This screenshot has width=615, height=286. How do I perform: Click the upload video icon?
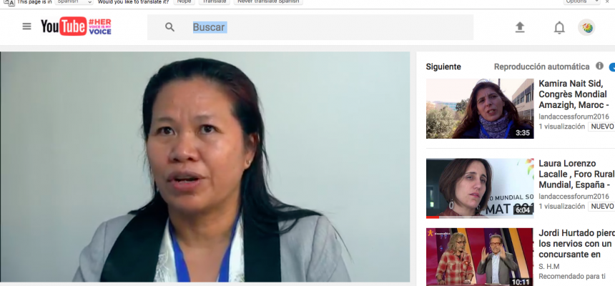tap(520, 27)
